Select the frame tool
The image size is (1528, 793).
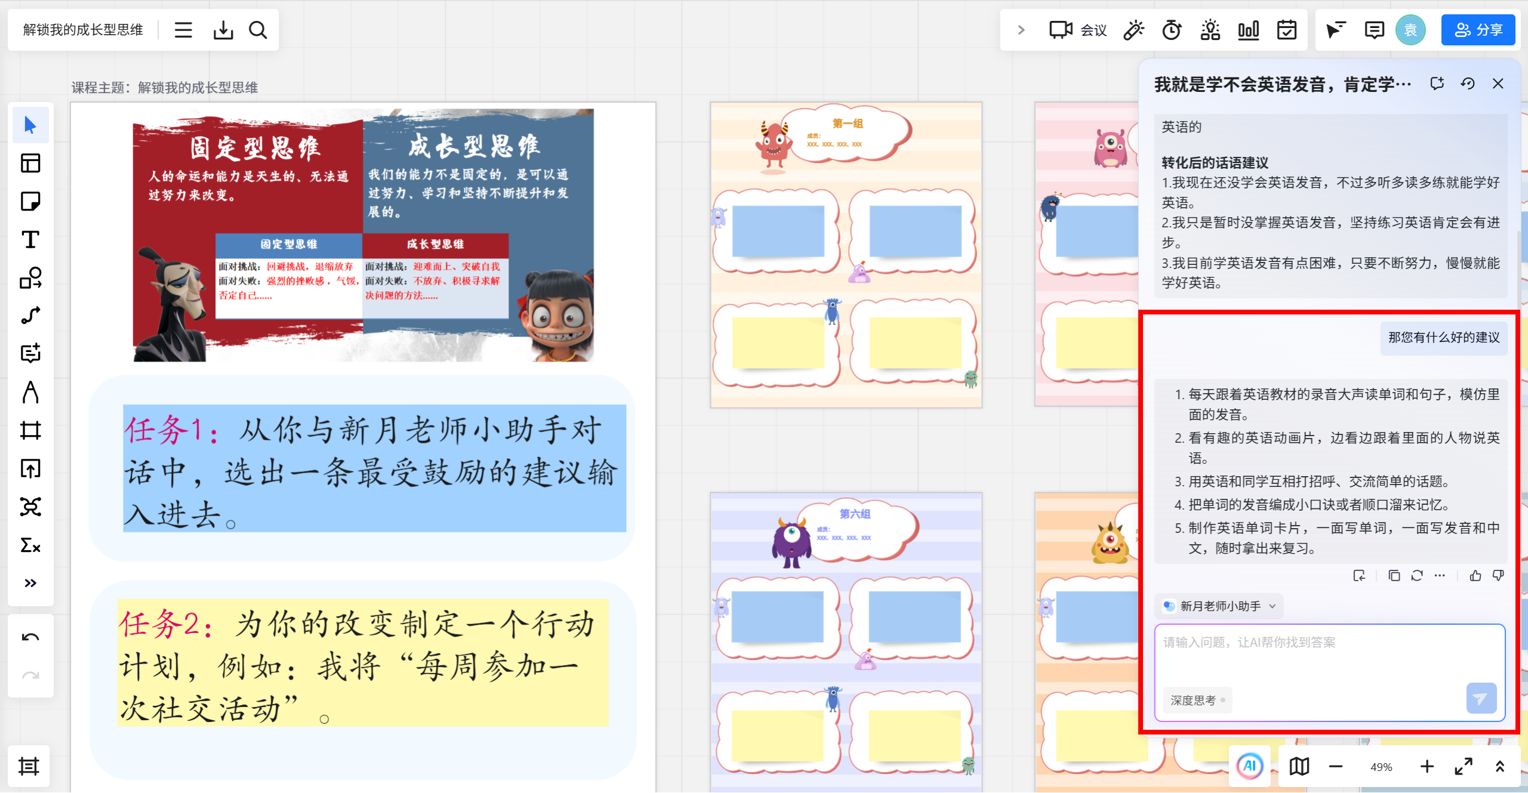(x=30, y=430)
